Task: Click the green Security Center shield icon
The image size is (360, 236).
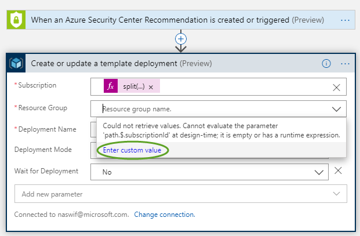Action: click(x=16, y=20)
